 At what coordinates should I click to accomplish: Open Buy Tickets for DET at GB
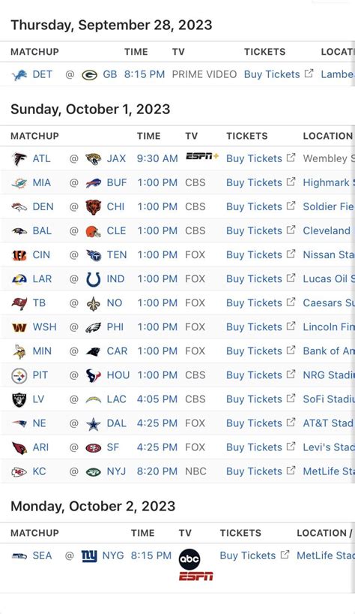pyautogui.click(x=272, y=74)
